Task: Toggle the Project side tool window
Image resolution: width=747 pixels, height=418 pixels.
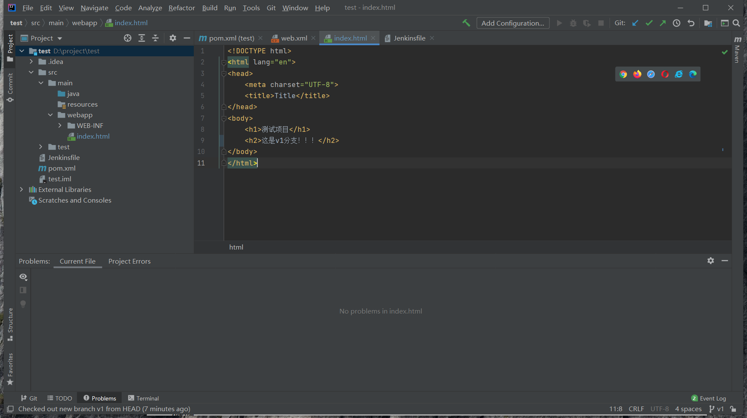Action: pos(10,48)
